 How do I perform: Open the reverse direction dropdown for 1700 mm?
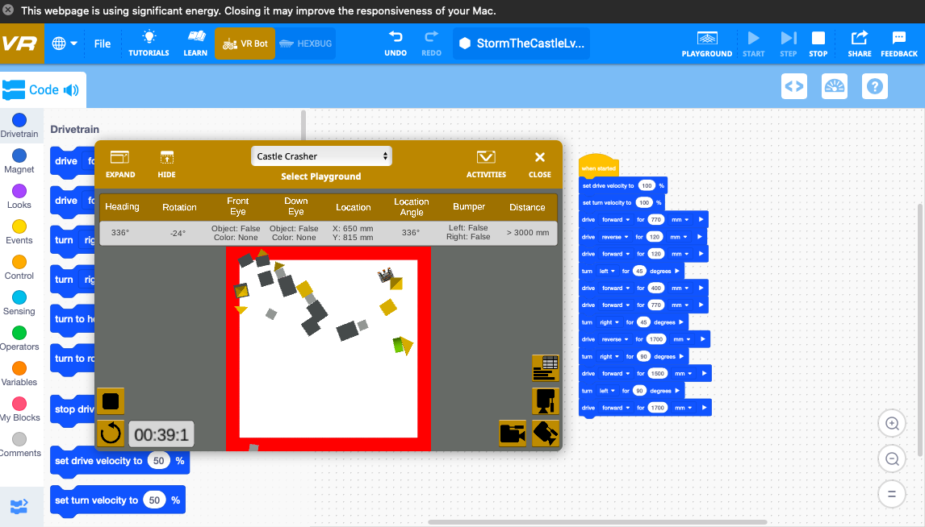(x=612, y=339)
